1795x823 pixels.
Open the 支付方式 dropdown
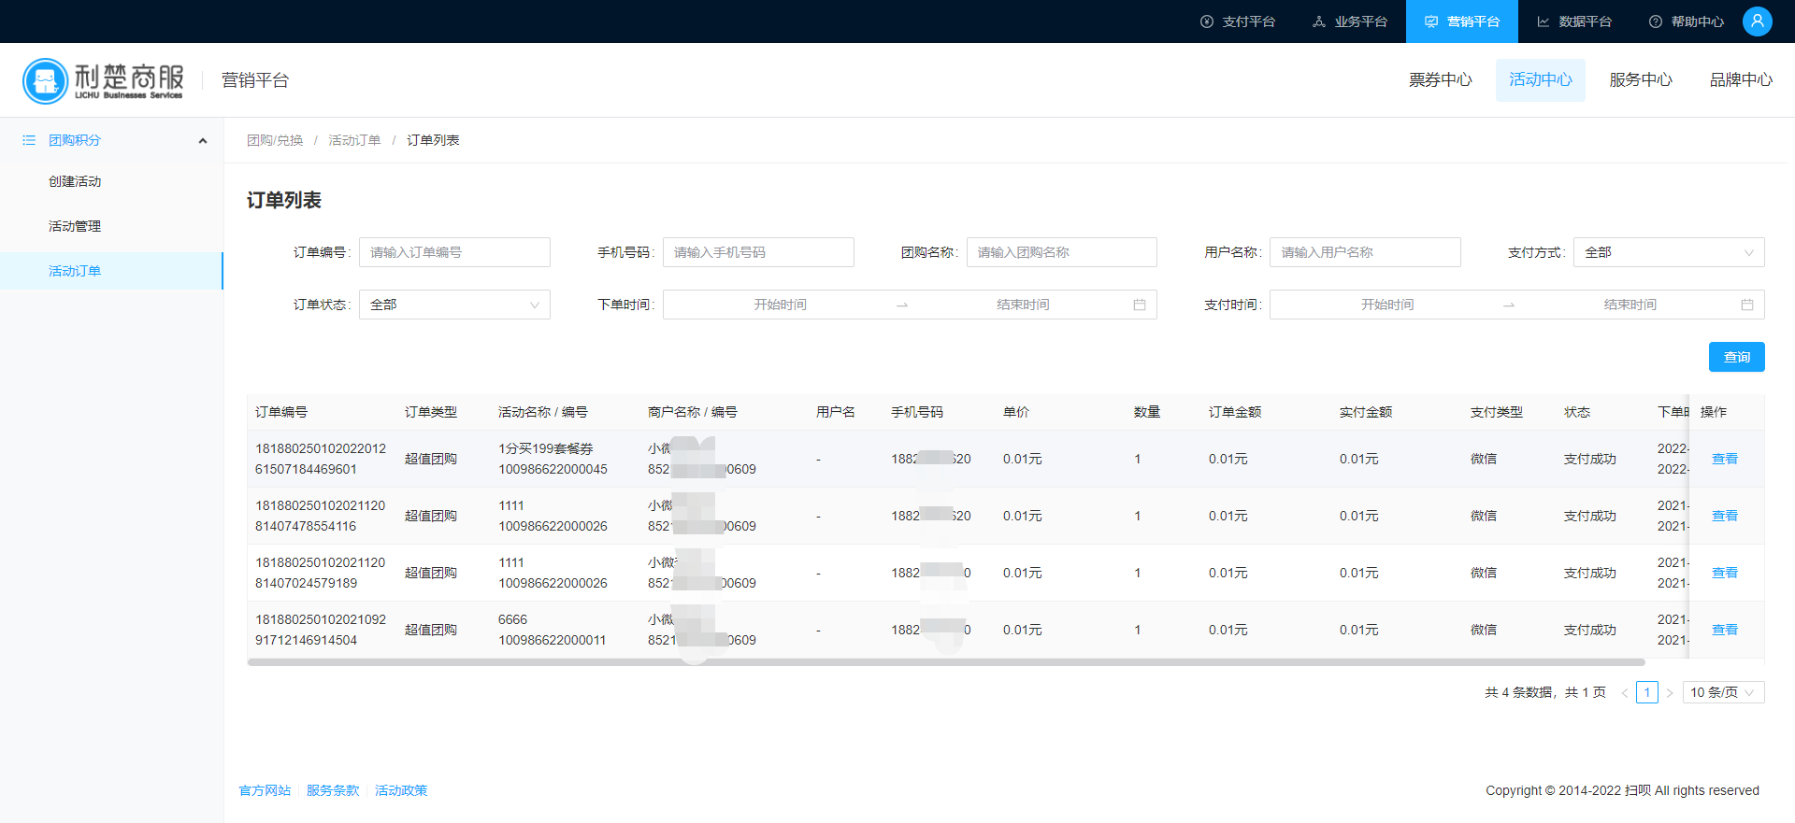tap(1669, 252)
